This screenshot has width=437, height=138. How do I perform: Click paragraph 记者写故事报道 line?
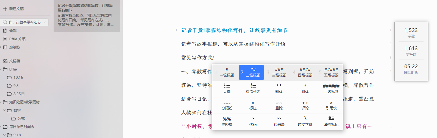click(x=235, y=44)
